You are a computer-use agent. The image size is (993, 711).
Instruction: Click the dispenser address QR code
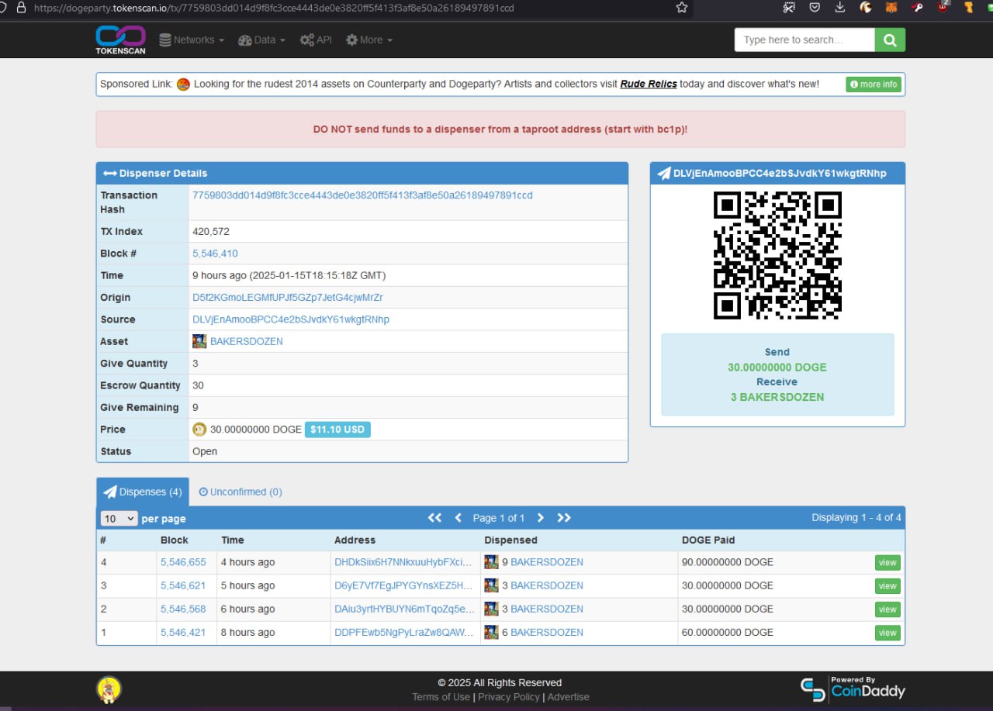[777, 255]
